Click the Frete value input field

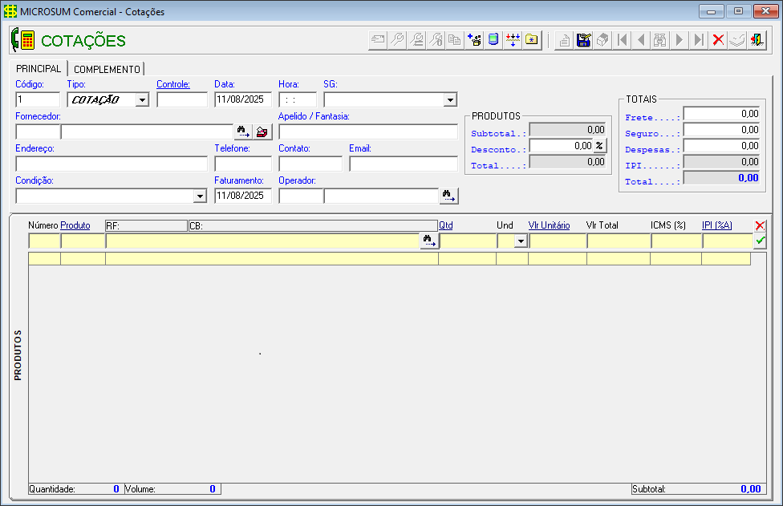pyautogui.click(x=721, y=114)
